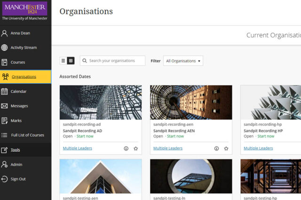
Task: Click the Admin user-gear icon
Action: (4, 164)
